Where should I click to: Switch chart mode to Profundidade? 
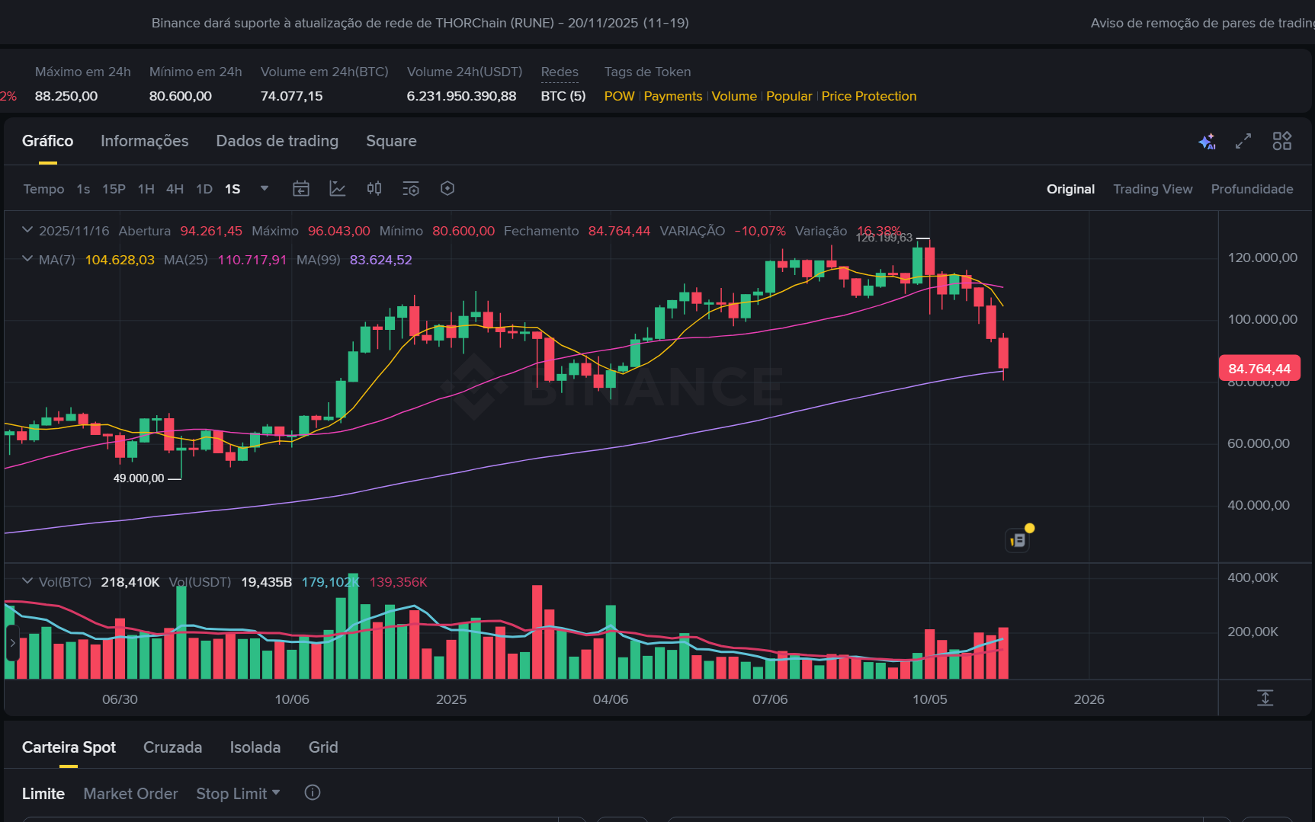(1251, 189)
